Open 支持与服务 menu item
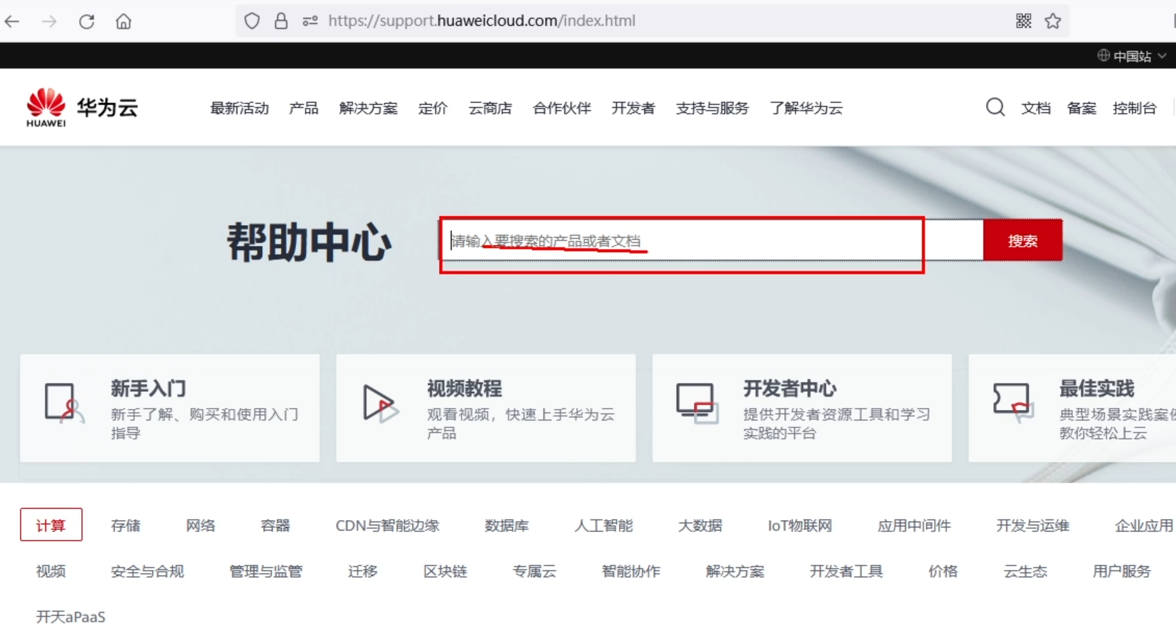Screen dimensions: 1176x628 click(712, 108)
